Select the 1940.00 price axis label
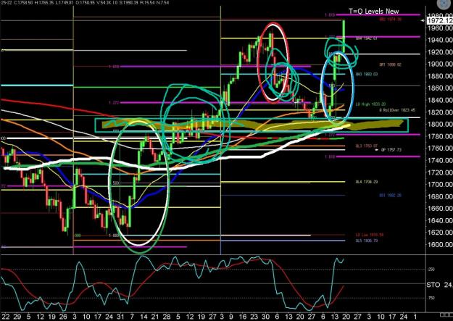The height and width of the screenshot is (321, 453). point(440,40)
